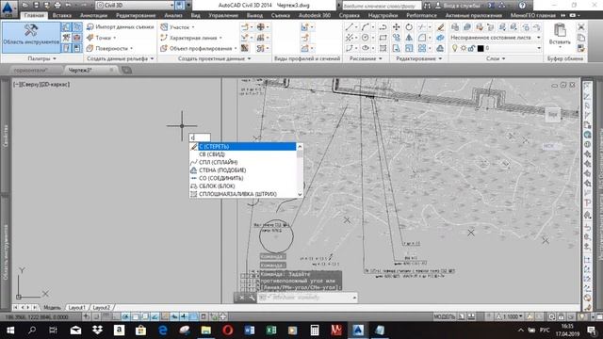
Task: Open the Объект профилирования dropdown
Action: point(199,48)
